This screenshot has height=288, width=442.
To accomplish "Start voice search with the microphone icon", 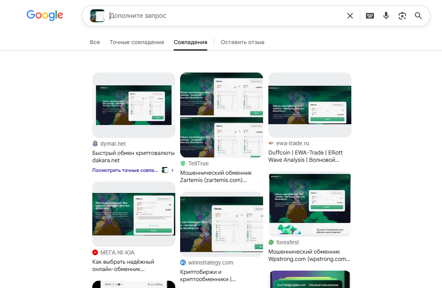I will click(x=386, y=16).
